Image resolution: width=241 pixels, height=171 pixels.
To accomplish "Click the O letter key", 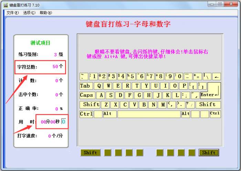I will pyautogui.click(x=175, y=86).
